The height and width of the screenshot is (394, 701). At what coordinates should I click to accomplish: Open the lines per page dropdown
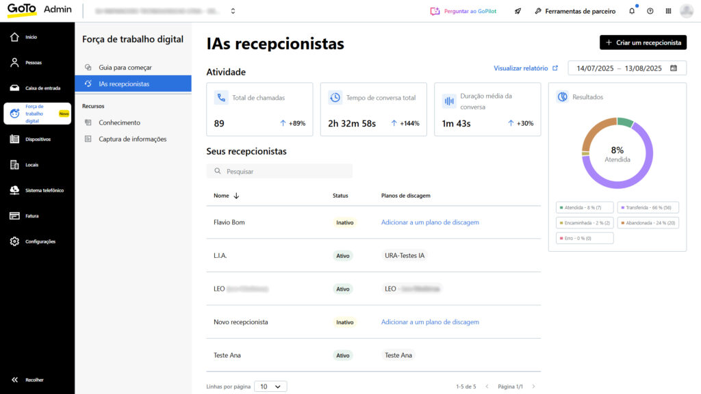[270, 386]
